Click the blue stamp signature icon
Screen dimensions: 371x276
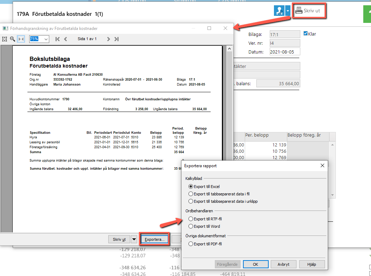click(x=279, y=11)
